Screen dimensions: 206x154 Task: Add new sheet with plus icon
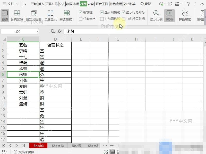pos(112,145)
